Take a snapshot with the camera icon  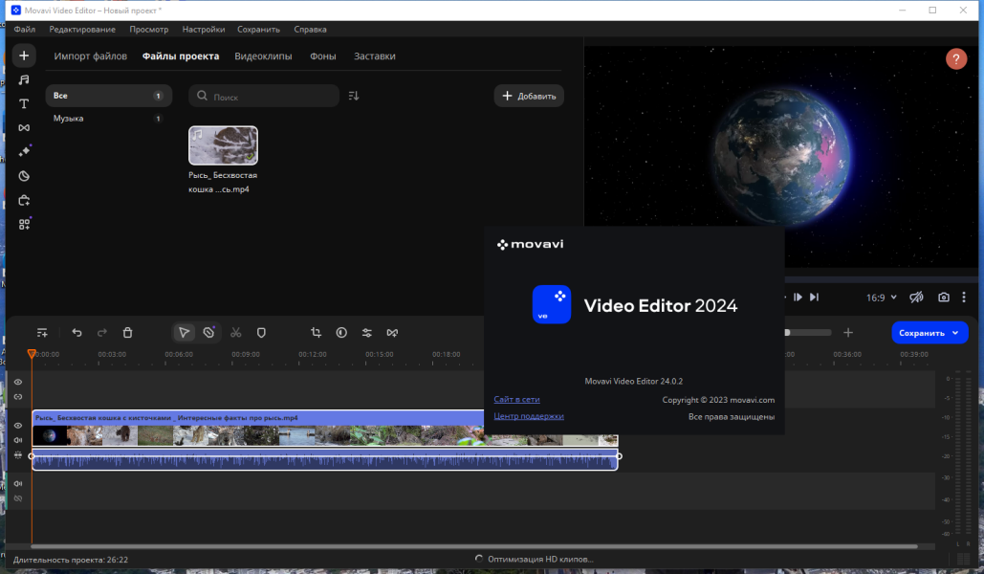point(943,298)
